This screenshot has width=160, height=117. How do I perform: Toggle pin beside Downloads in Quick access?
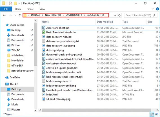pos(32,35)
